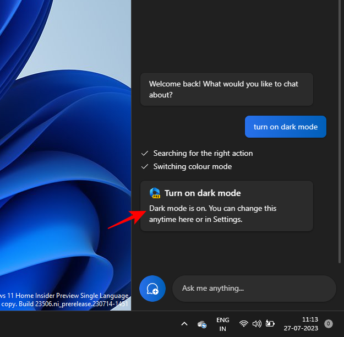Click the speaker volume icon
Screen dimensions: 344x337
coord(256,324)
